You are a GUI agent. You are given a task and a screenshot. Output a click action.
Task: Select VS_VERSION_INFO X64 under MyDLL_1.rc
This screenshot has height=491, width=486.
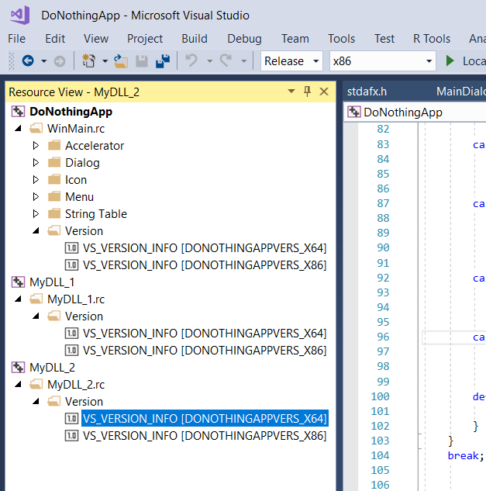(205, 334)
